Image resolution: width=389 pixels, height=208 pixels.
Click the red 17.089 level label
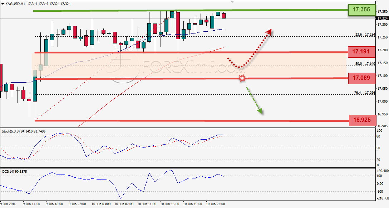click(361, 78)
